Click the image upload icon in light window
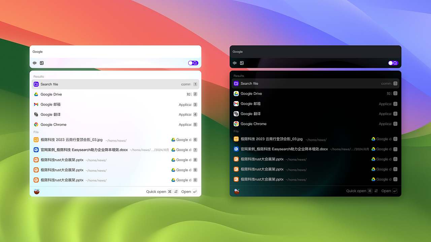 pos(42,63)
